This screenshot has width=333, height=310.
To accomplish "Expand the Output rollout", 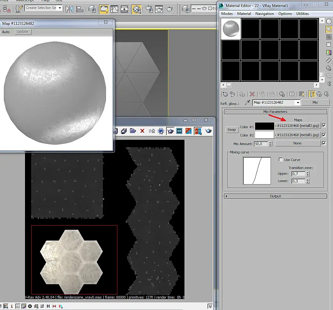I will coord(275,196).
